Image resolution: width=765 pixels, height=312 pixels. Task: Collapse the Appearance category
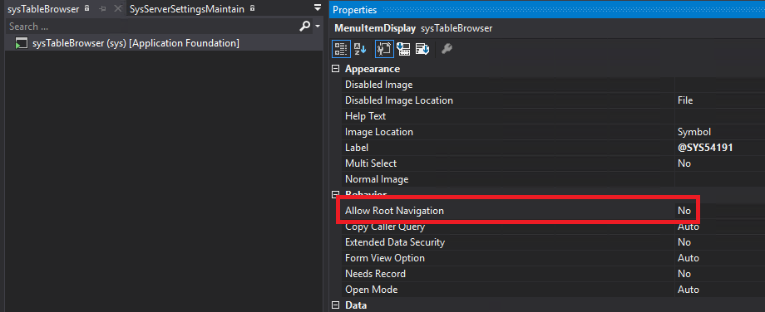335,69
